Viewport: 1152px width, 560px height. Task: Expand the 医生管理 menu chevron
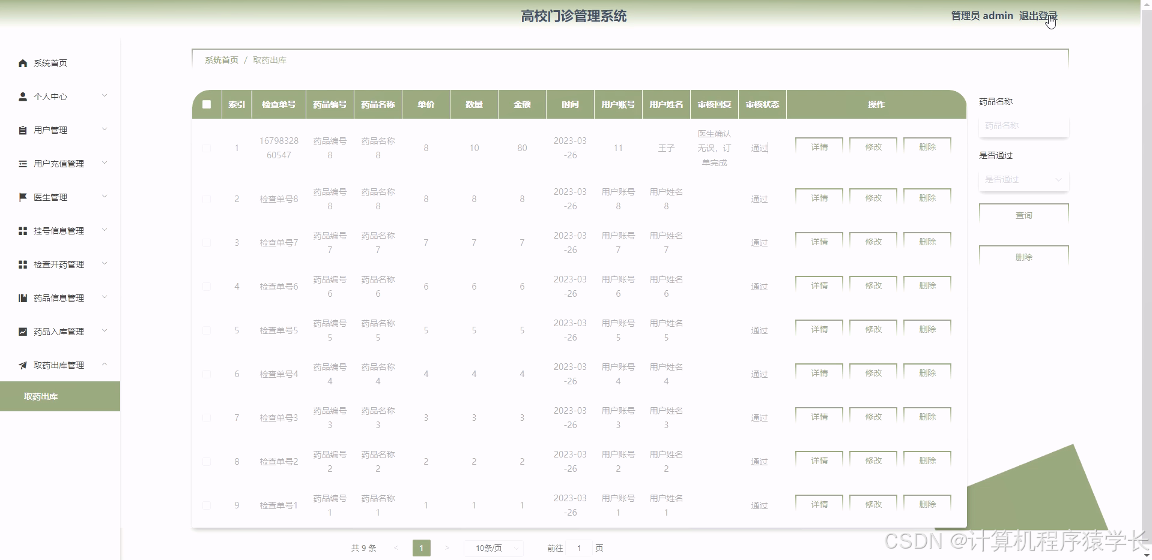coord(105,197)
